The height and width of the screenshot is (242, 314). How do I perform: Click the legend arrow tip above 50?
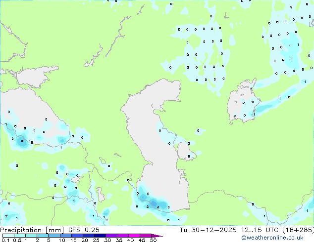157,236
